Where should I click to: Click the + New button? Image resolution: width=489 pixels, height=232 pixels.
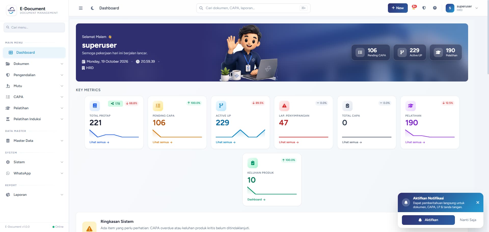pyautogui.click(x=398, y=8)
